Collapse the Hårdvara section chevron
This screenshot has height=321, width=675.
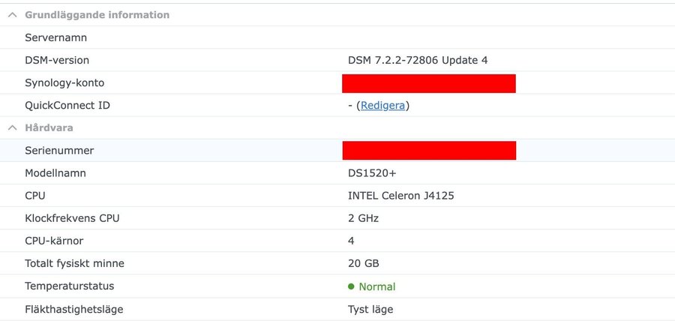coord(13,128)
